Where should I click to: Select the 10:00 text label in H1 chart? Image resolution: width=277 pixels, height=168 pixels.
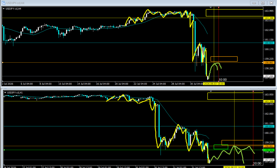pyautogui.click(x=257, y=163)
